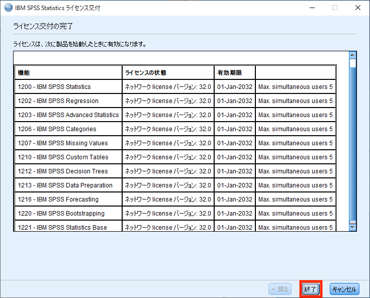Image resolution: width=370 pixels, height=298 pixels.
Task: Select the 1206 - IBM SPSS Categories cell
Action: pyautogui.click(x=68, y=129)
